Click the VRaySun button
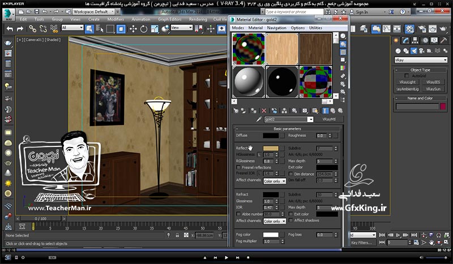453x264 pixels. point(433,89)
